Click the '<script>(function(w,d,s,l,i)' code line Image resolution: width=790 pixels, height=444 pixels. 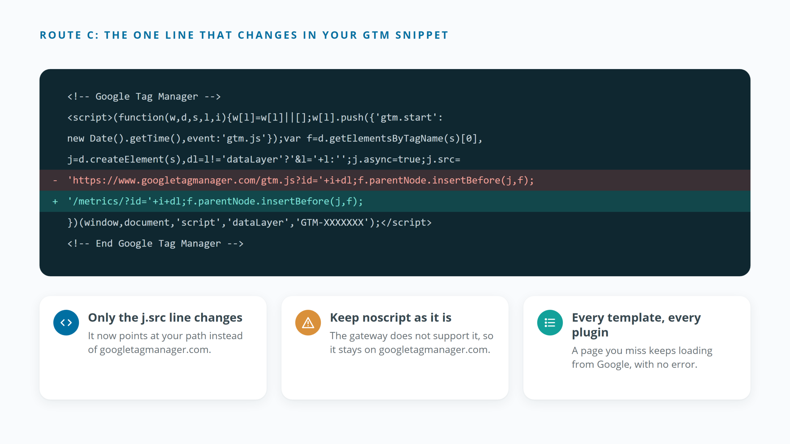[x=255, y=117]
